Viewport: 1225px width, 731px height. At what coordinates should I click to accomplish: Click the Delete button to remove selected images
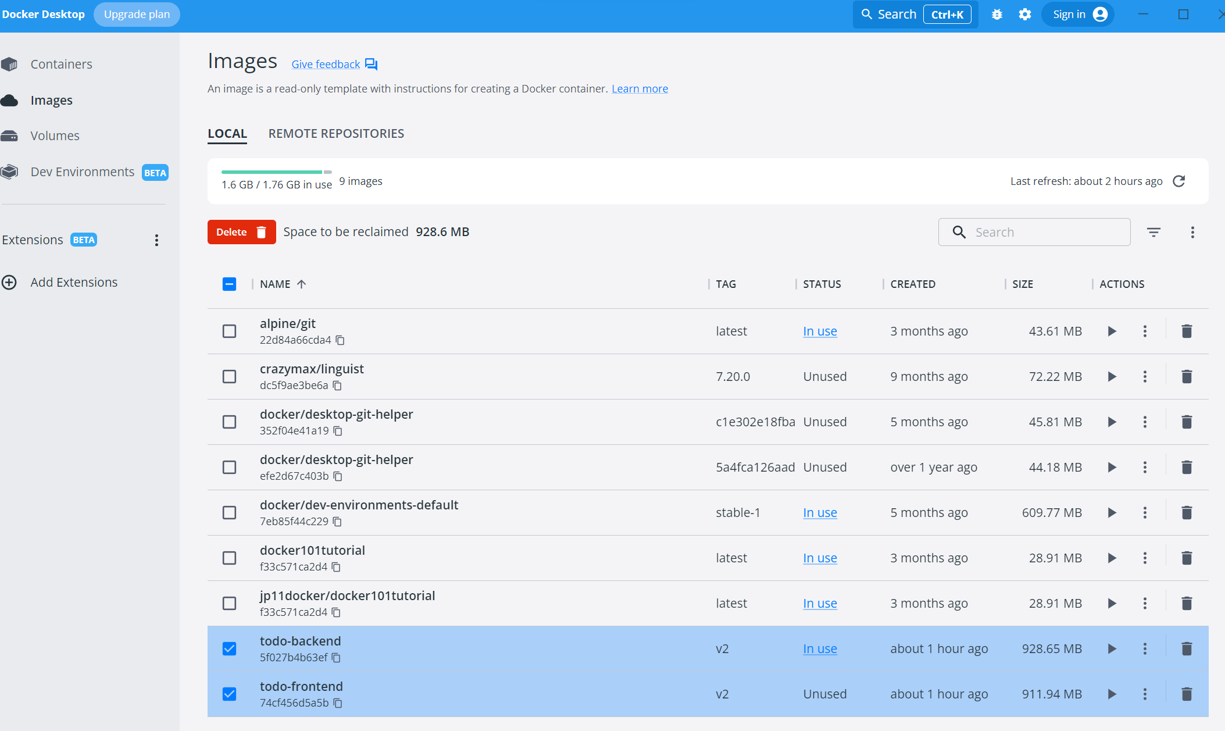(241, 231)
